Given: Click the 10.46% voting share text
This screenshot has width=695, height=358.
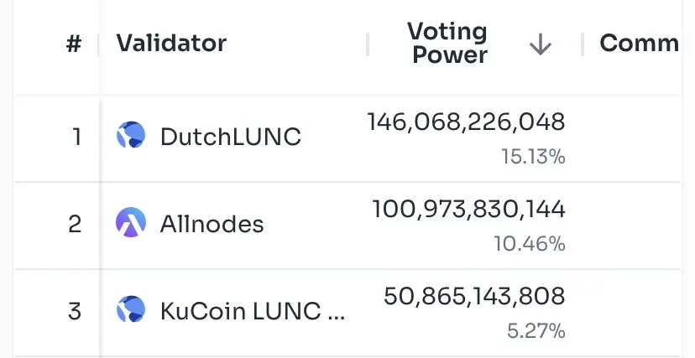Looking at the screenshot, I should (530, 244).
